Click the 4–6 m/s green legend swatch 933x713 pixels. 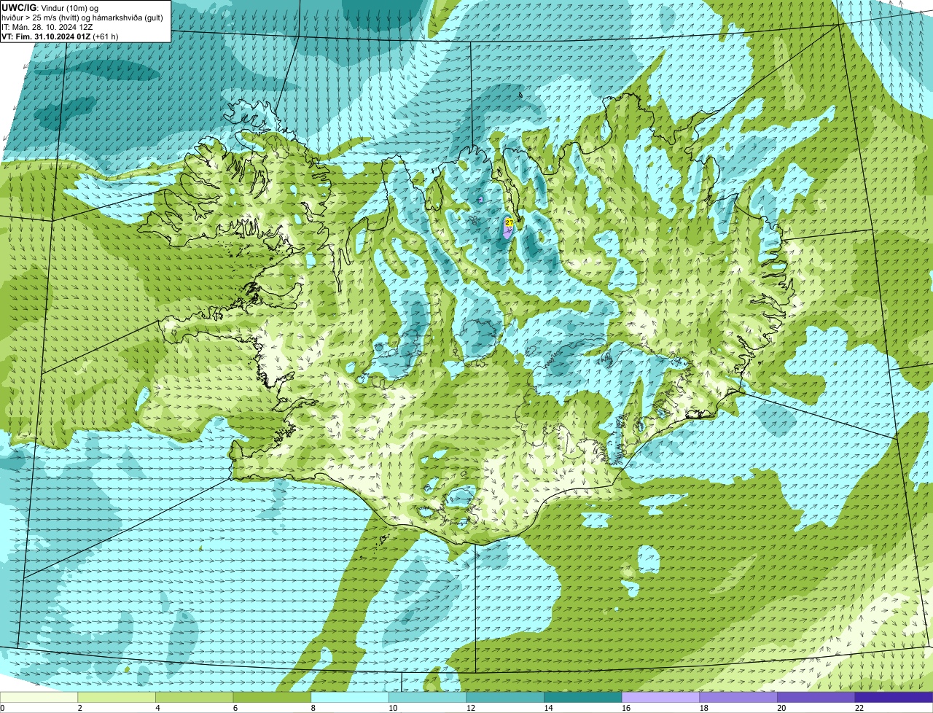(194, 697)
